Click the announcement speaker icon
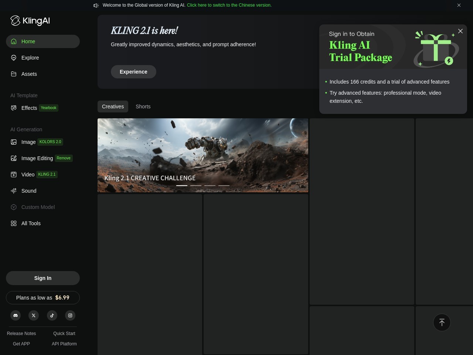 pos(96,5)
